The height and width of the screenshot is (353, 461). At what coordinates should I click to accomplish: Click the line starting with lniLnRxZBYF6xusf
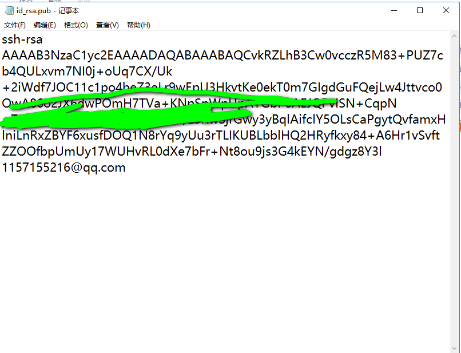221,136
